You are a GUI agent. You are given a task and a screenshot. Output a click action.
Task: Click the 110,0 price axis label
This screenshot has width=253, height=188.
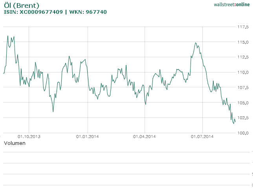click(242, 72)
